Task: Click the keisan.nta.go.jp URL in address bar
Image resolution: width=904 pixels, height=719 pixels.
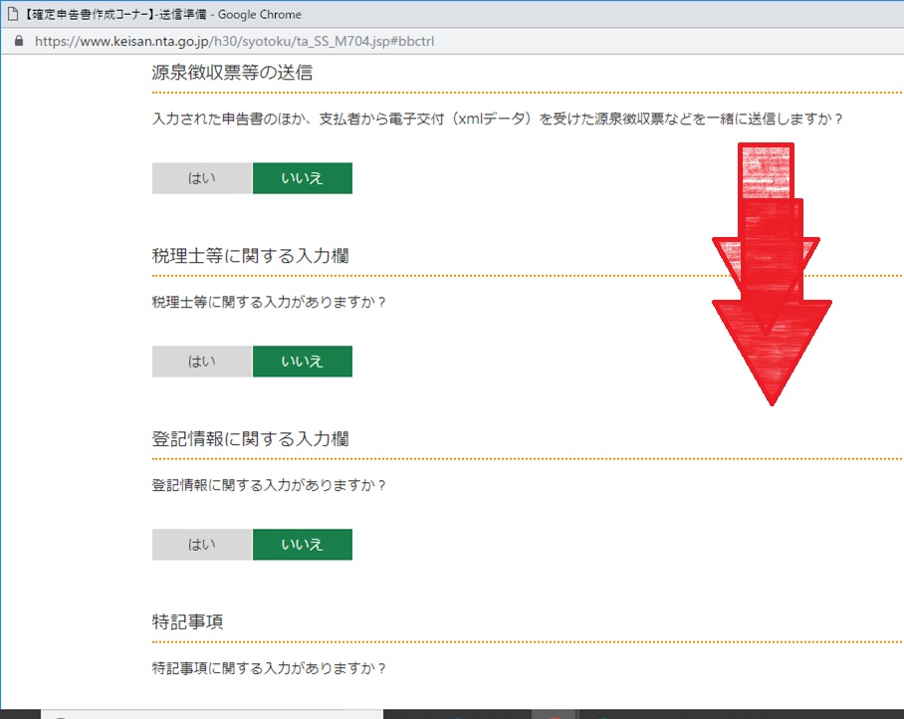Action: click(234, 41)
